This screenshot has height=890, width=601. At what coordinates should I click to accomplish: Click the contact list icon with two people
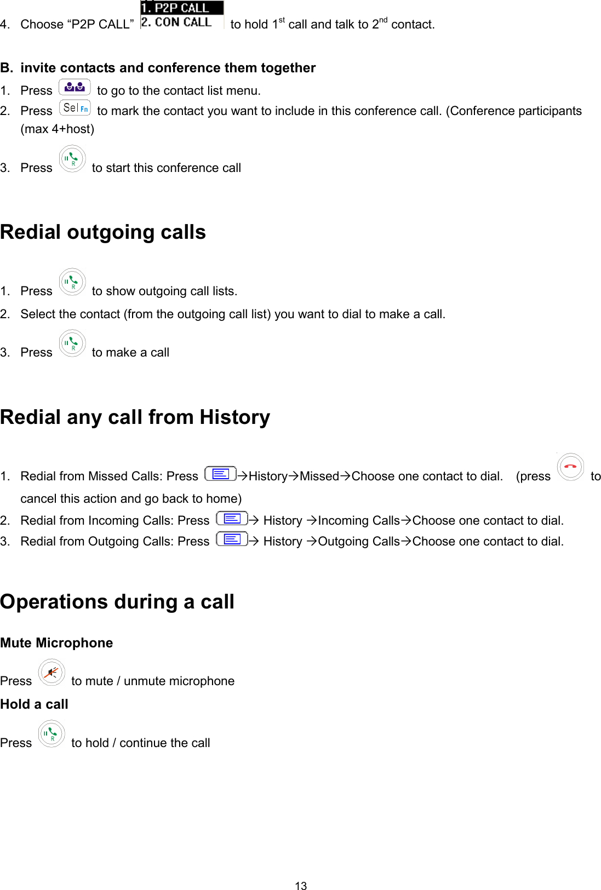75,87
